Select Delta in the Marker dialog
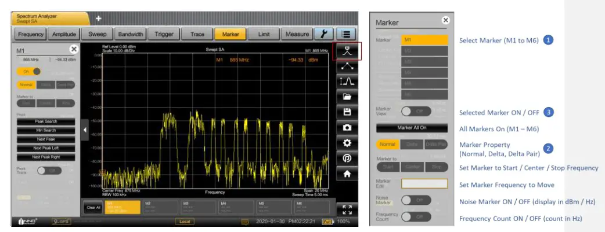This screenshot has width=605, height=232. [412, 144]
